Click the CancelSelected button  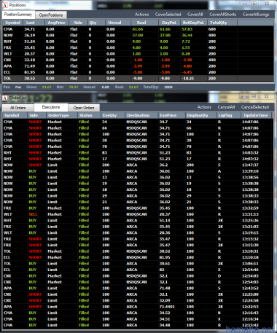[x=255, y=107]
